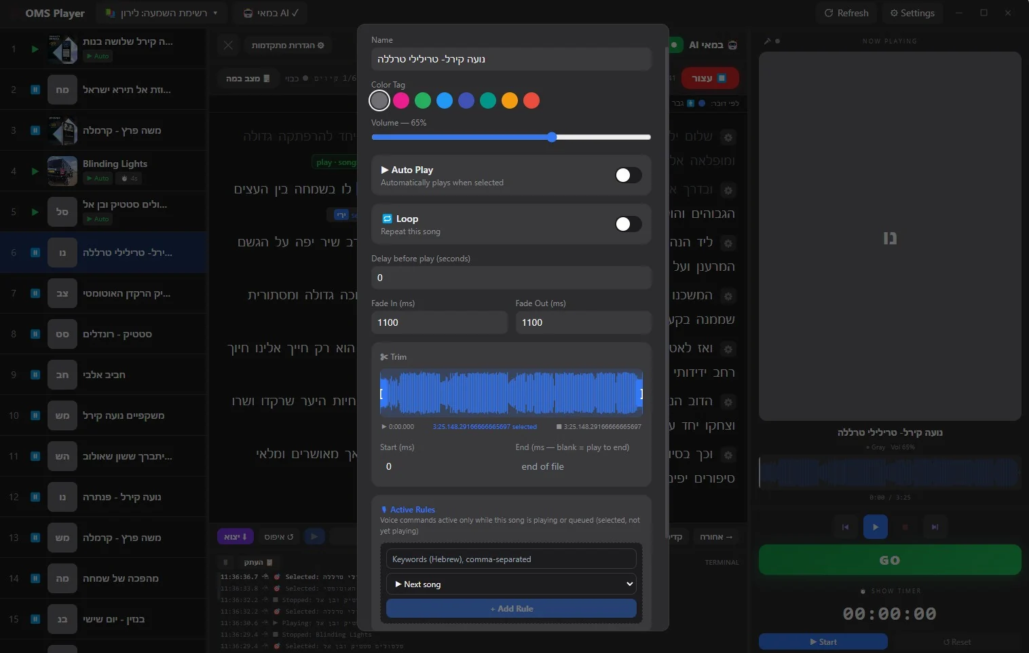Click the right trim handle on waveform

pyautogui.click(x=640, y=393)
